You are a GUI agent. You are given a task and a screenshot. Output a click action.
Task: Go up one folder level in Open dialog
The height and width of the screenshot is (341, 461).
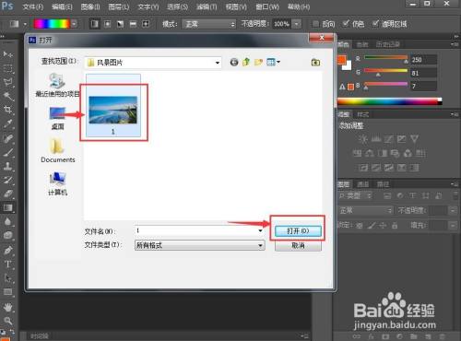tap(246, 63)
